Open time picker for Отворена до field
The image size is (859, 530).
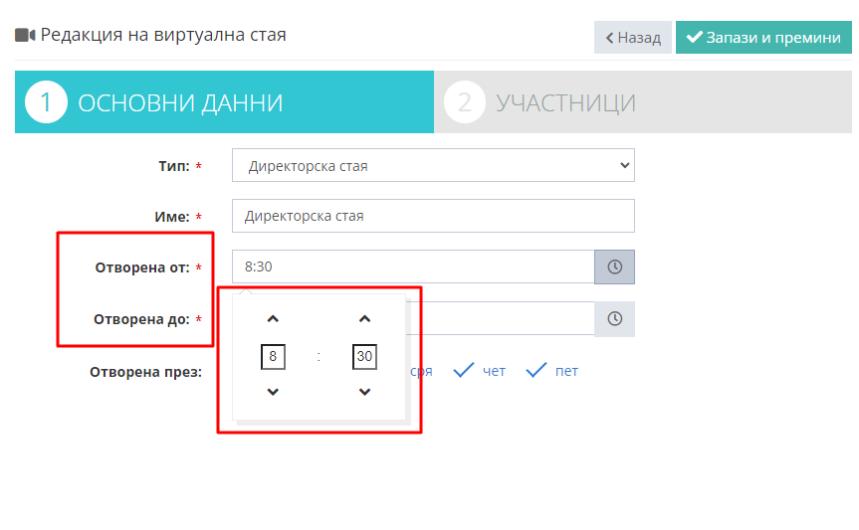[x=614, y=318]
